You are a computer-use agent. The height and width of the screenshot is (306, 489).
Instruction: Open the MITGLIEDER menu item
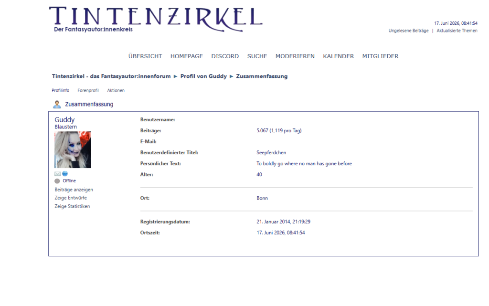[380, 56]
